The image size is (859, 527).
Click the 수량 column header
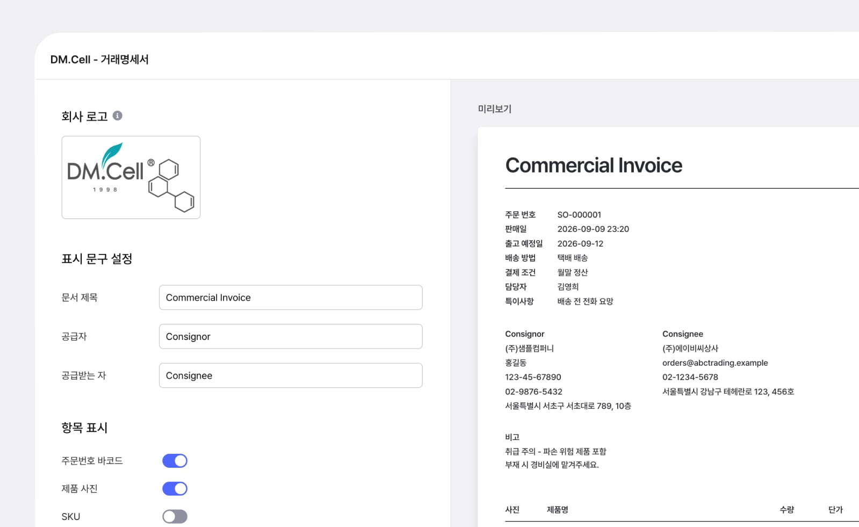pyautogui.click(x=787, y=510)
